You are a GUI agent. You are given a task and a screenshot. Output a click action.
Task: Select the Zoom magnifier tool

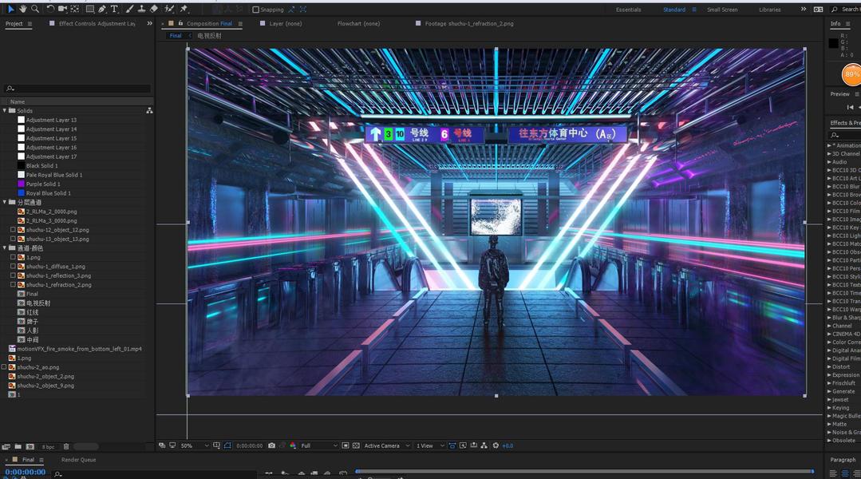point(35,9)
